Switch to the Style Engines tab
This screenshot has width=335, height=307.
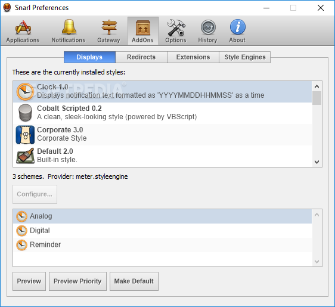[x=245, y=57]
